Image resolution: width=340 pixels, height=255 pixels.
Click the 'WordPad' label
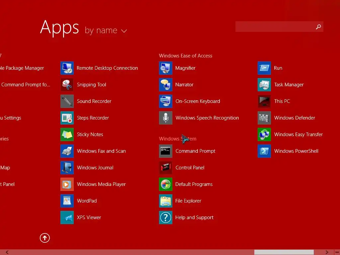coord(87,201)
